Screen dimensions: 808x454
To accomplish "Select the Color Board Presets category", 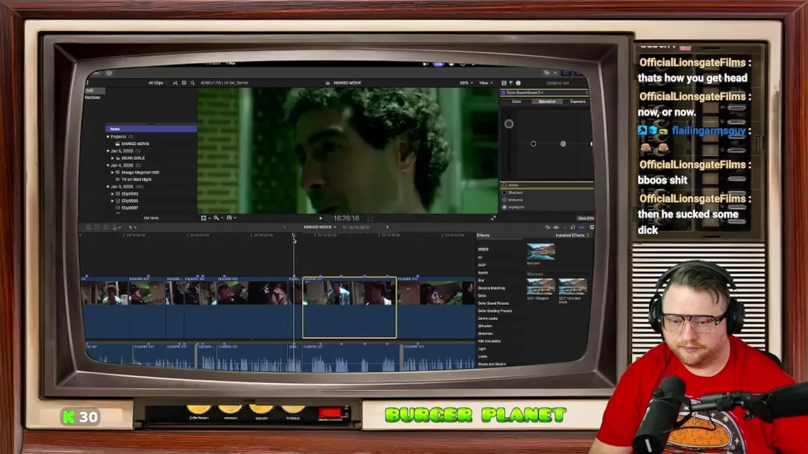I will pyautogui.click(x=494, y=303).
